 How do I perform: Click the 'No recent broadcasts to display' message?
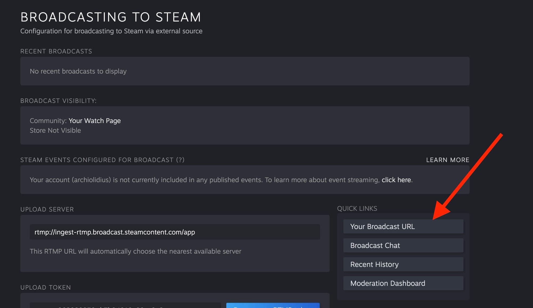click(78, 71)
